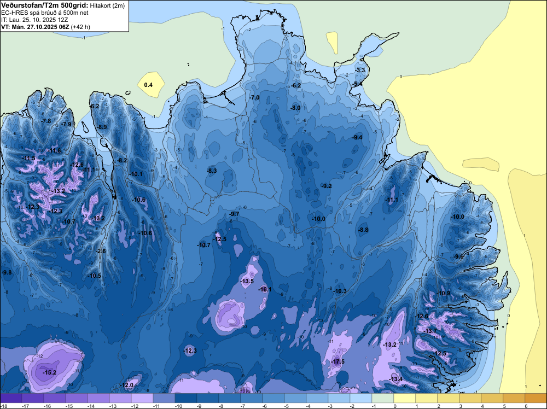Click the legend scale label 6
Screen dimensions: 547x409
[x=526, y=406]
